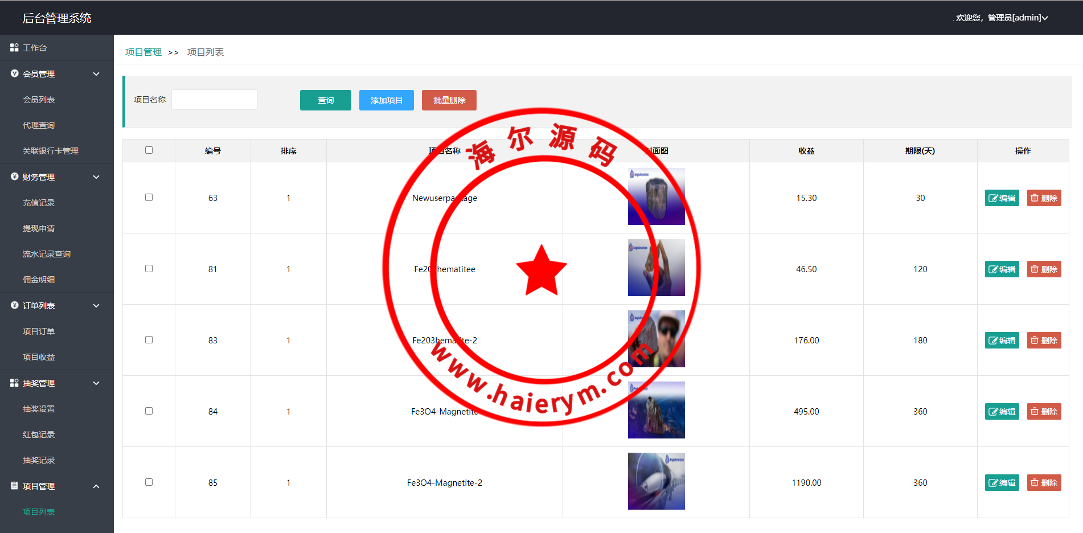Open 提现申请 in the sidebar
Image resolution: width=1083 pixels, height=533 pixels.
(39, 228)
